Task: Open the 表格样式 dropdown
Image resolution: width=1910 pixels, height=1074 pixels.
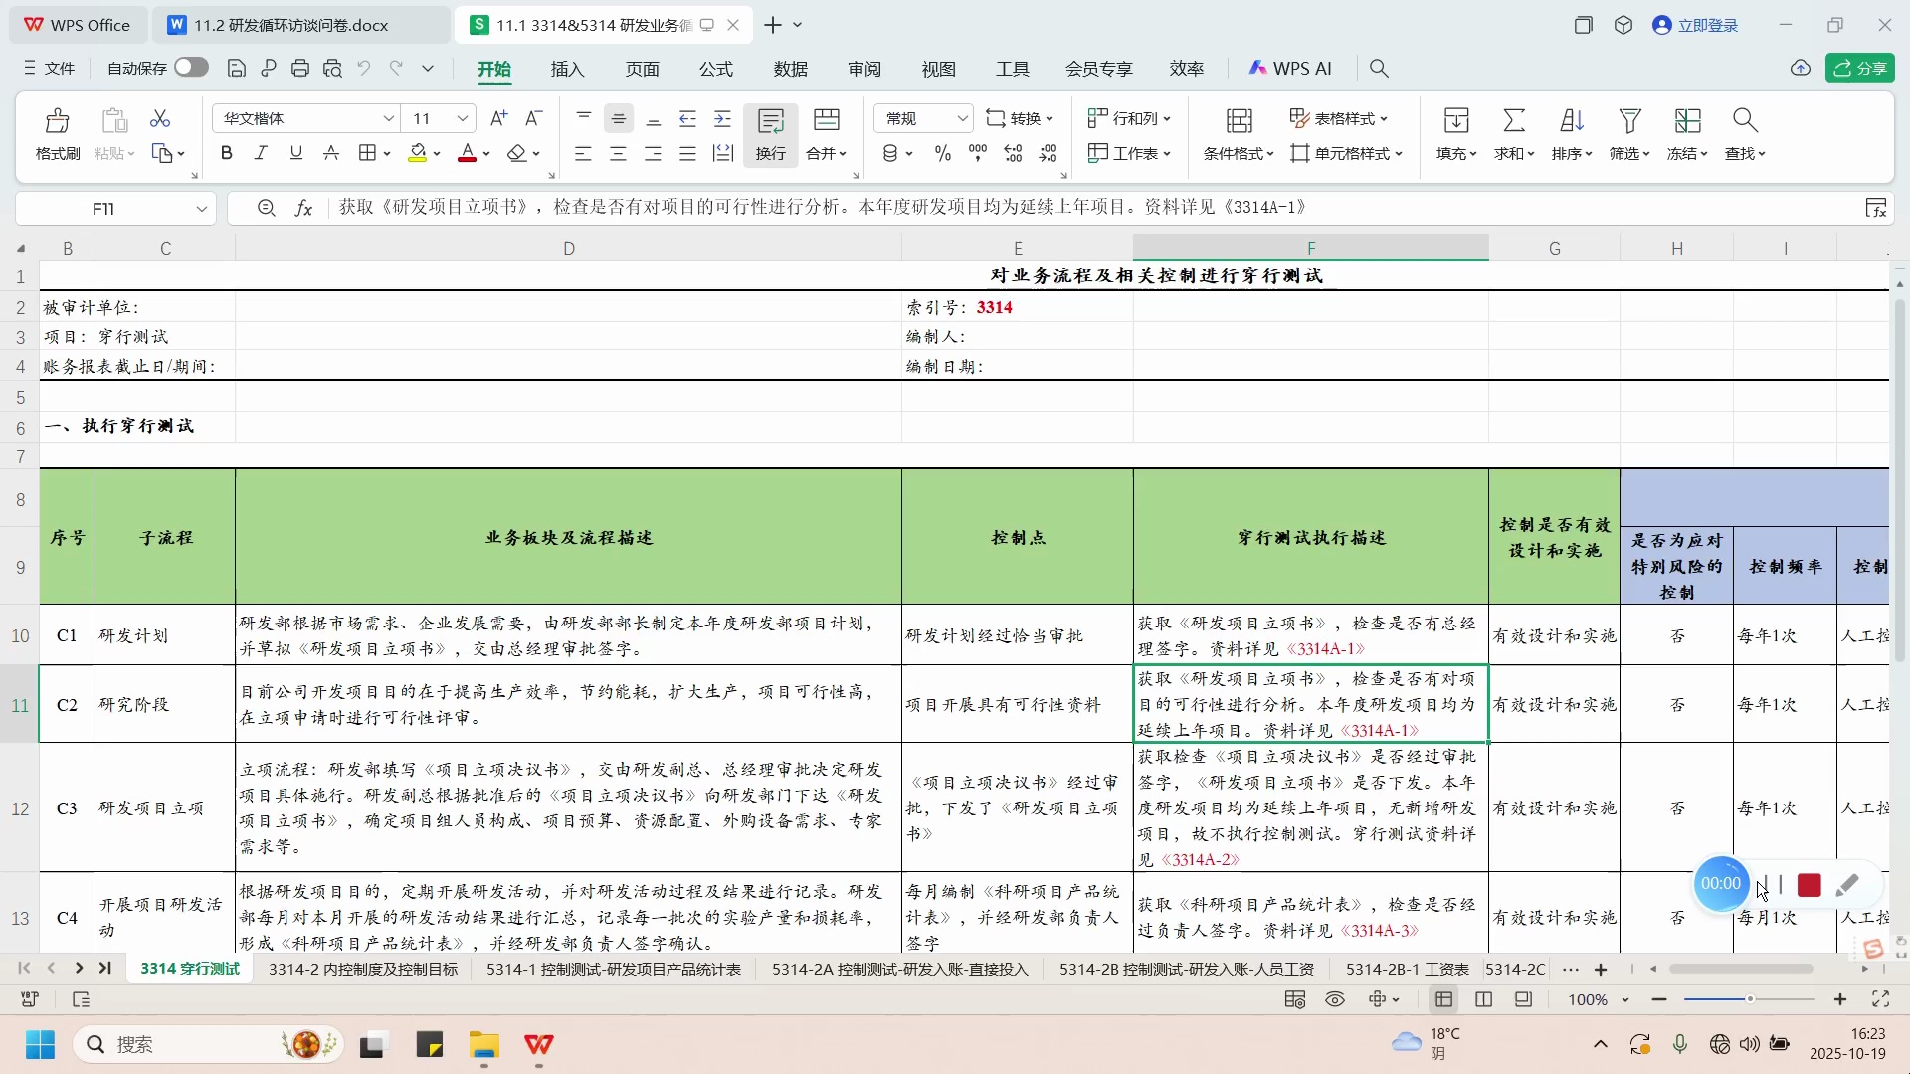Action: (x=1338, y=118)
